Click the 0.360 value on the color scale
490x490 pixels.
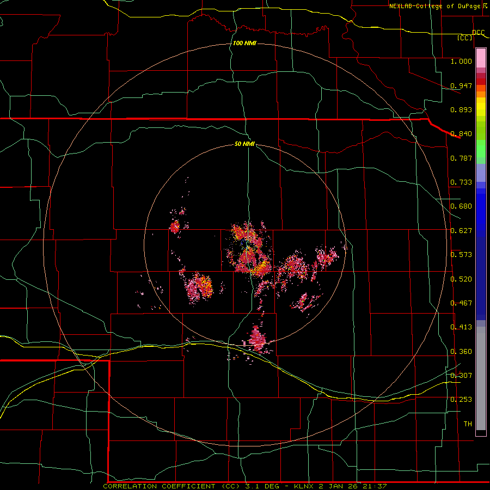[461, 352]
